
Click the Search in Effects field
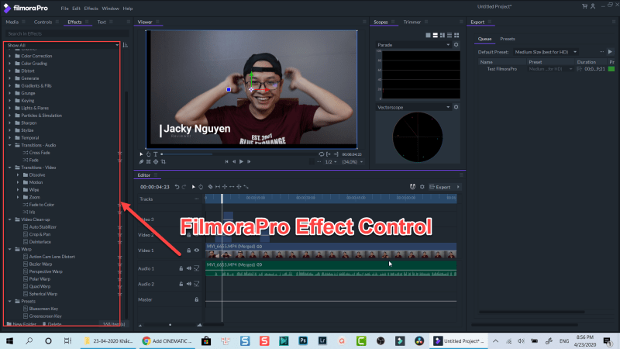62,34
